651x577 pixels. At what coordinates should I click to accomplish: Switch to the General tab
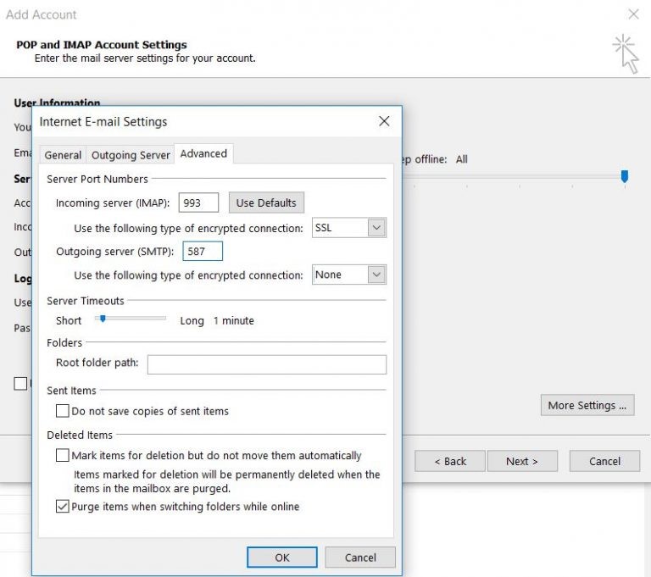click(63, 155)
